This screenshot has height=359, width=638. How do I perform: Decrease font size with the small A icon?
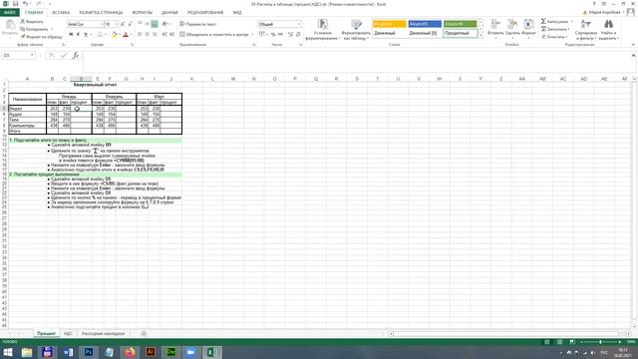[x=131, y=24]
